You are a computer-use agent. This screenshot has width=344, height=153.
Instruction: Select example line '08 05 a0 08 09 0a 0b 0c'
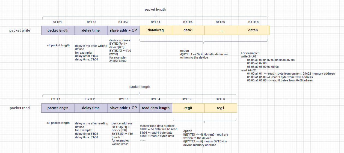pyautogui.click(x=263, y=67)
